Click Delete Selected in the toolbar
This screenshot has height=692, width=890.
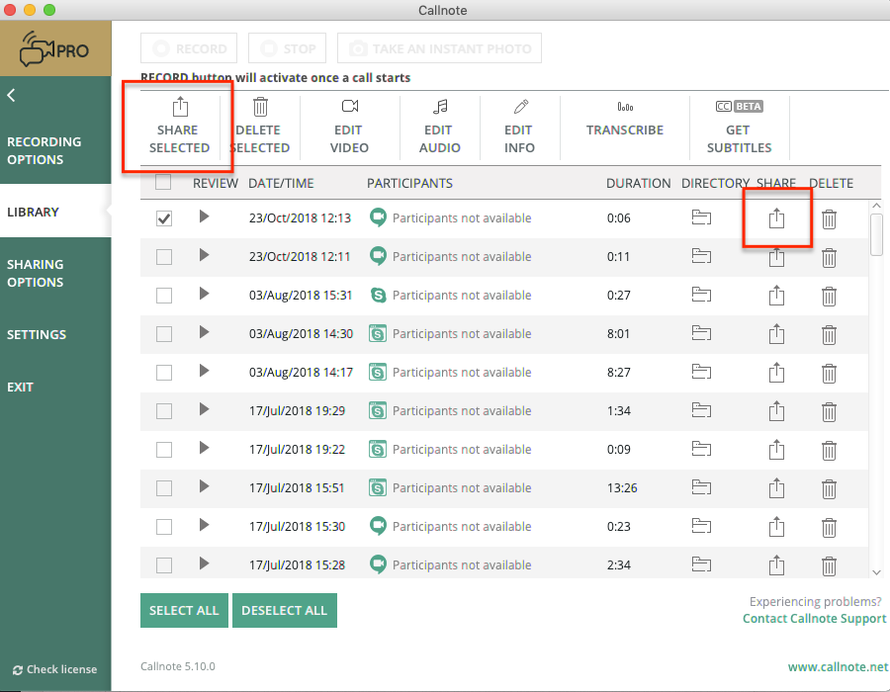point(260,127)
